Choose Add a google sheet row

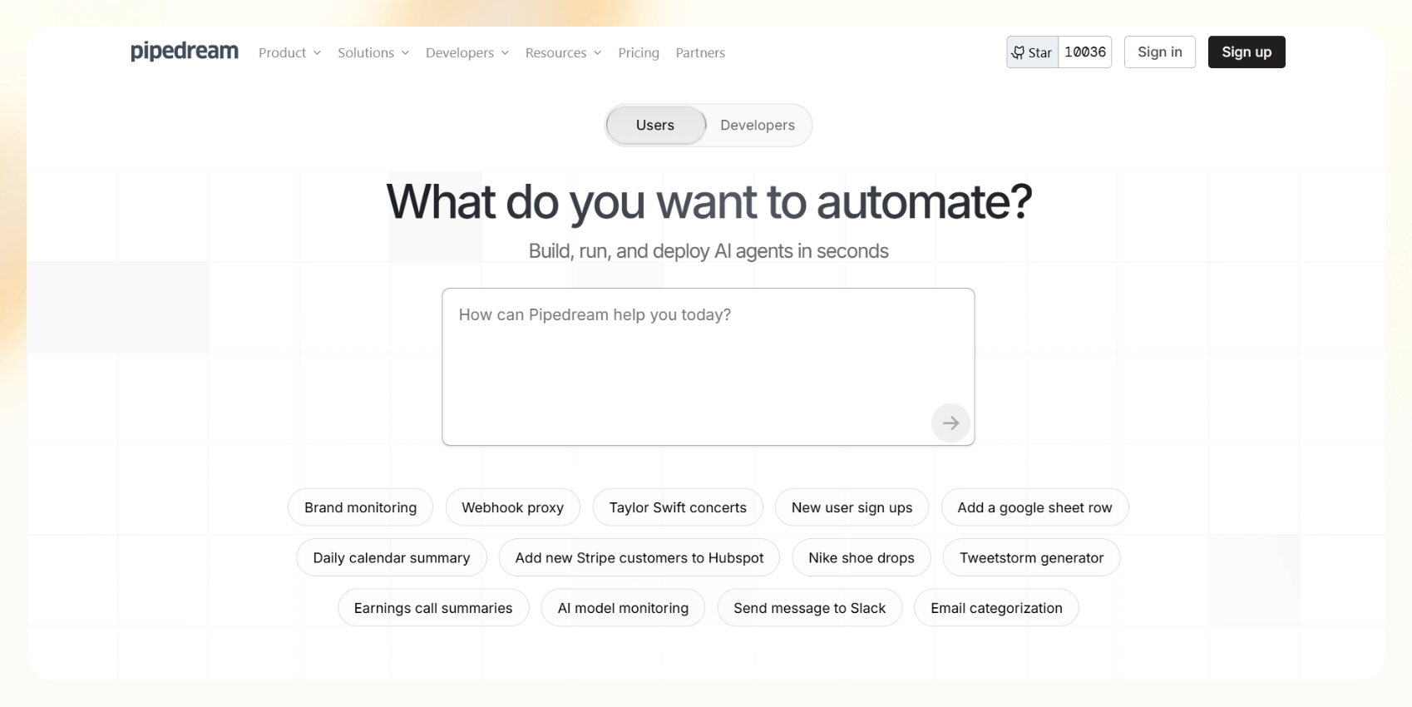1035,507
